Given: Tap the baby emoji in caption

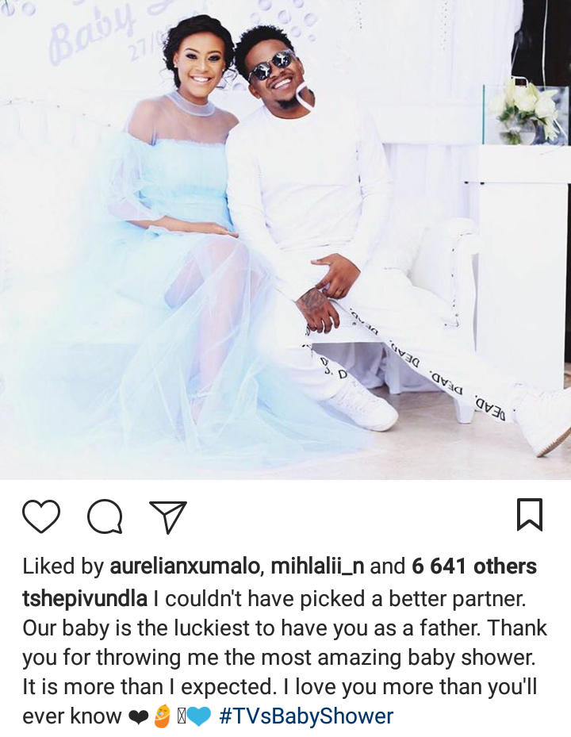Looking at the screenshot, I should [x=163, y=716].
